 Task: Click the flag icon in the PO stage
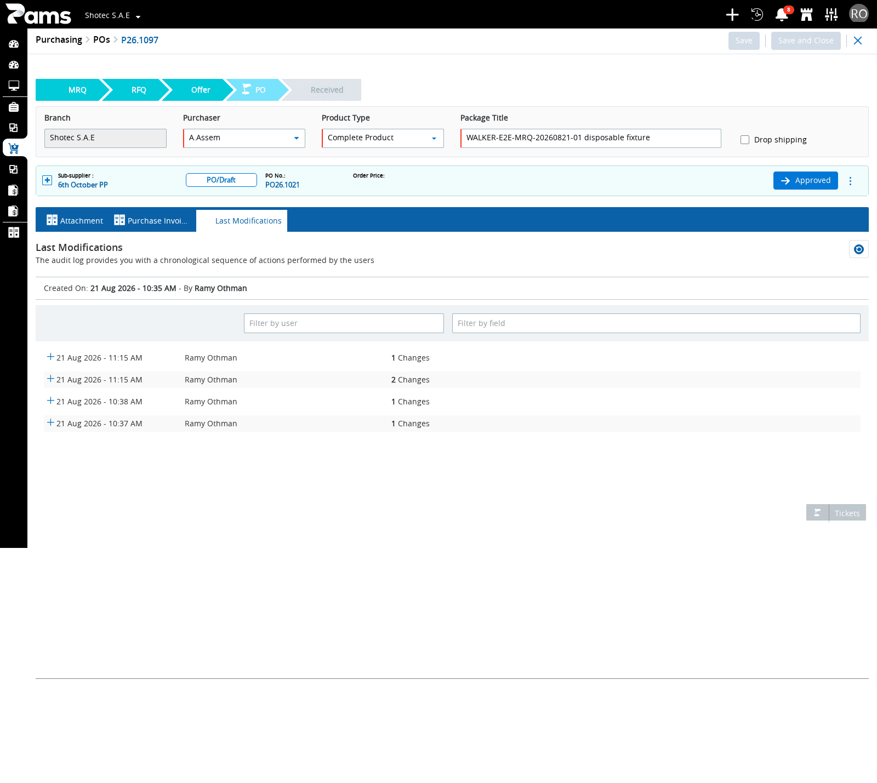point(247,89)
